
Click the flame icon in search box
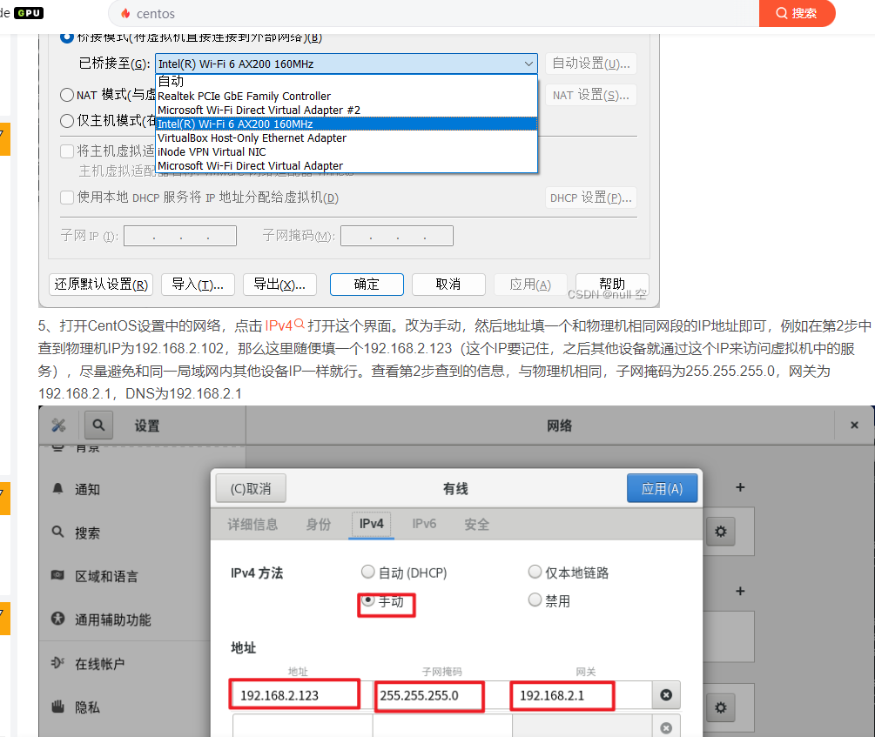click(x=125, y=13)
